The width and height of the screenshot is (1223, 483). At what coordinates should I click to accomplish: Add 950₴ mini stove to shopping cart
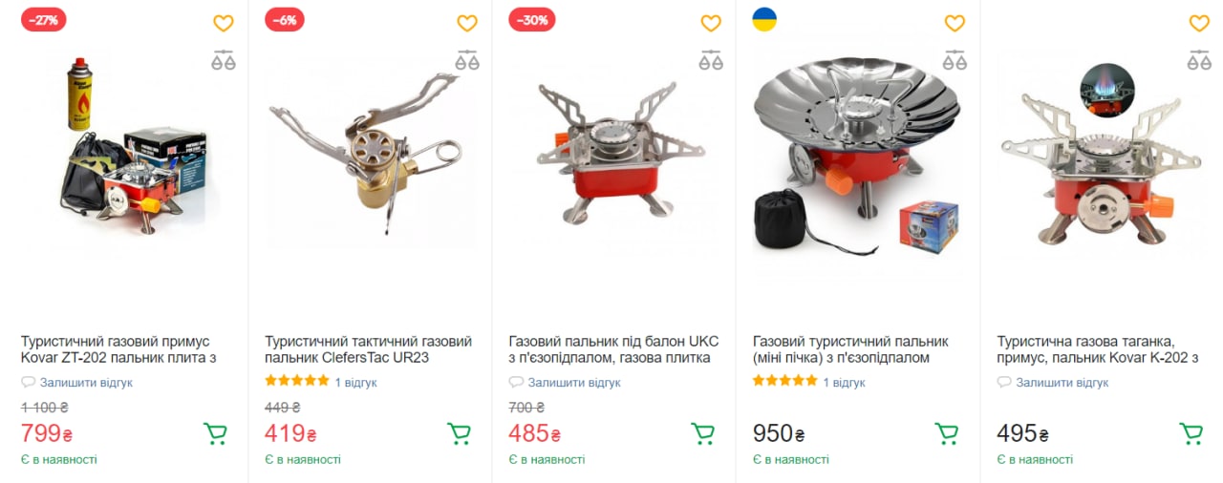[947, 434]
